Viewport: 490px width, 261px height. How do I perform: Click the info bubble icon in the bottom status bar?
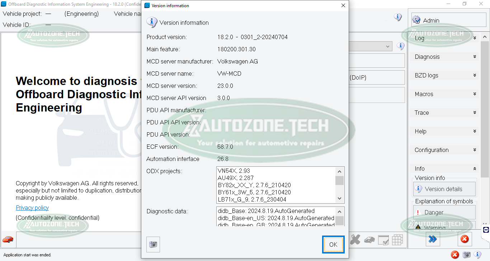pyautogui.click(x=477, y=255)
